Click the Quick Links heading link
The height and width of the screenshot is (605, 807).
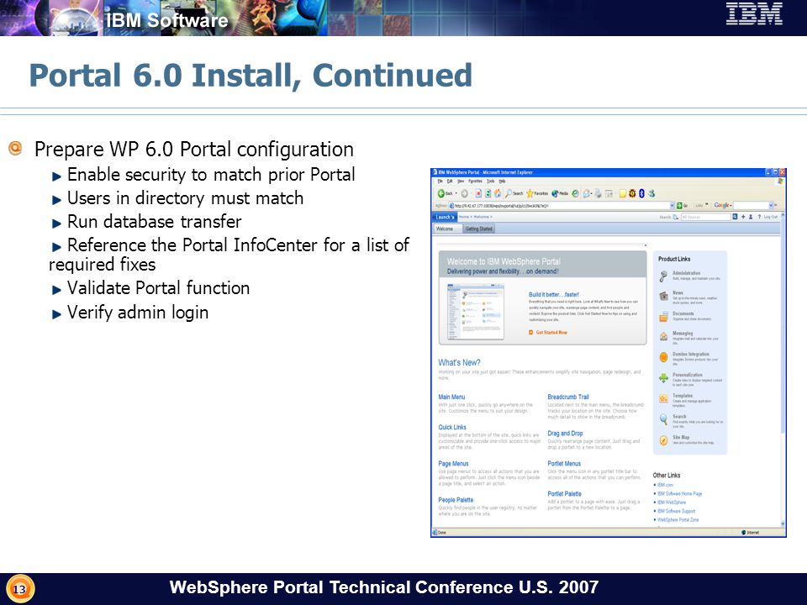click(x=452, y=427)
